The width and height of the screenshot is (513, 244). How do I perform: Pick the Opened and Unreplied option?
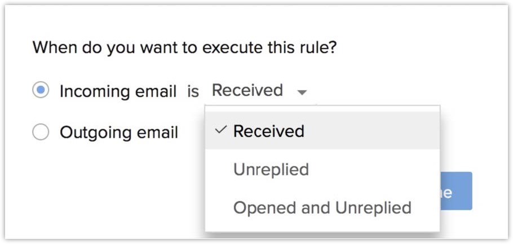(322, 207)
